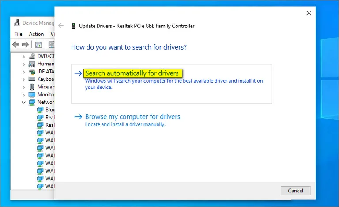Click Cancel in Update Drivers dialog
Screen dimensions: 339x207
point(295,191)
